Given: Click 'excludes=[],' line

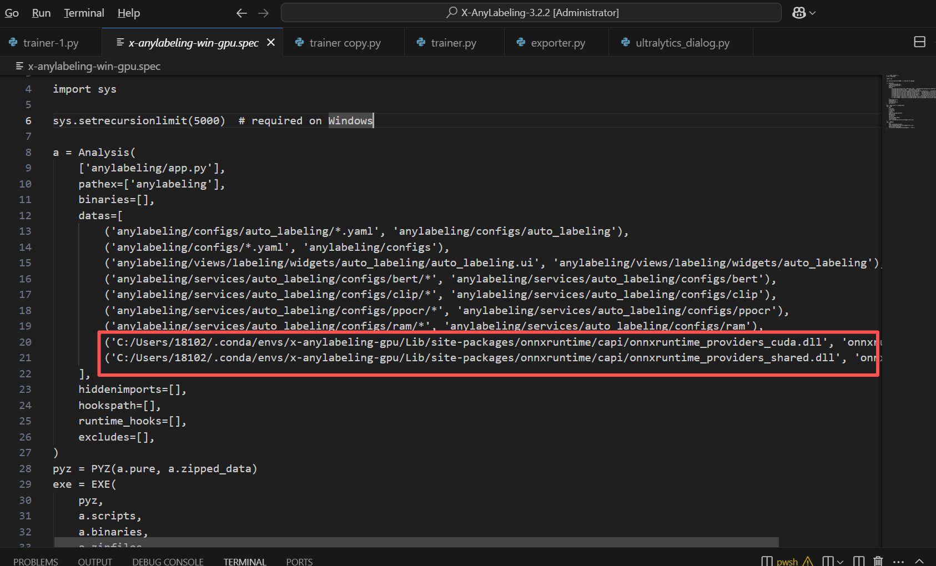Looking at the screenshot, I should [x=116, y=437].
